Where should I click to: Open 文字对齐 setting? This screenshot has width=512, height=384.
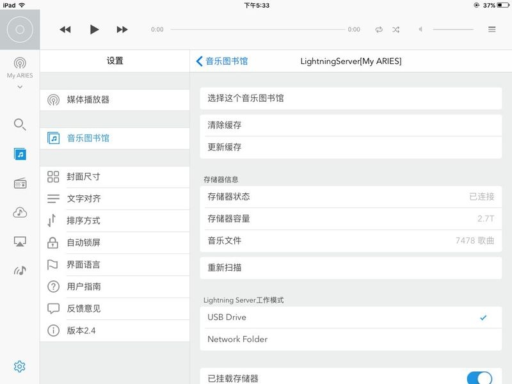tap(115, 198)
